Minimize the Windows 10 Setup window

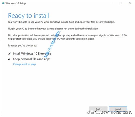click(x=111, y=3)
